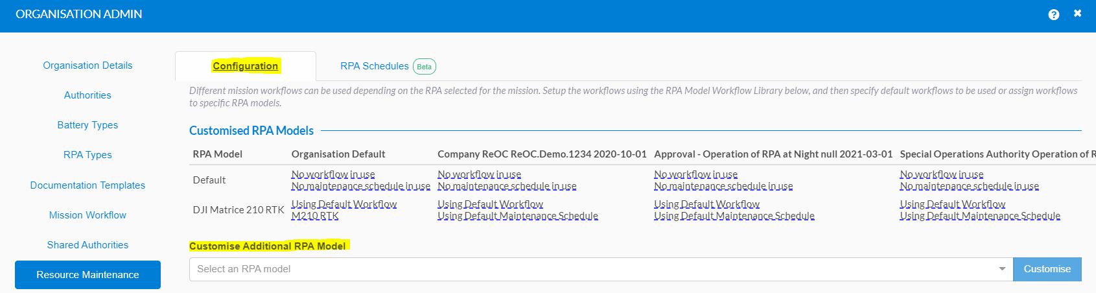The image size is (1096, 293).
Task: Click DJI Matrice Special Operations 'Using Default Workflow'
Action: pos(953,204)
